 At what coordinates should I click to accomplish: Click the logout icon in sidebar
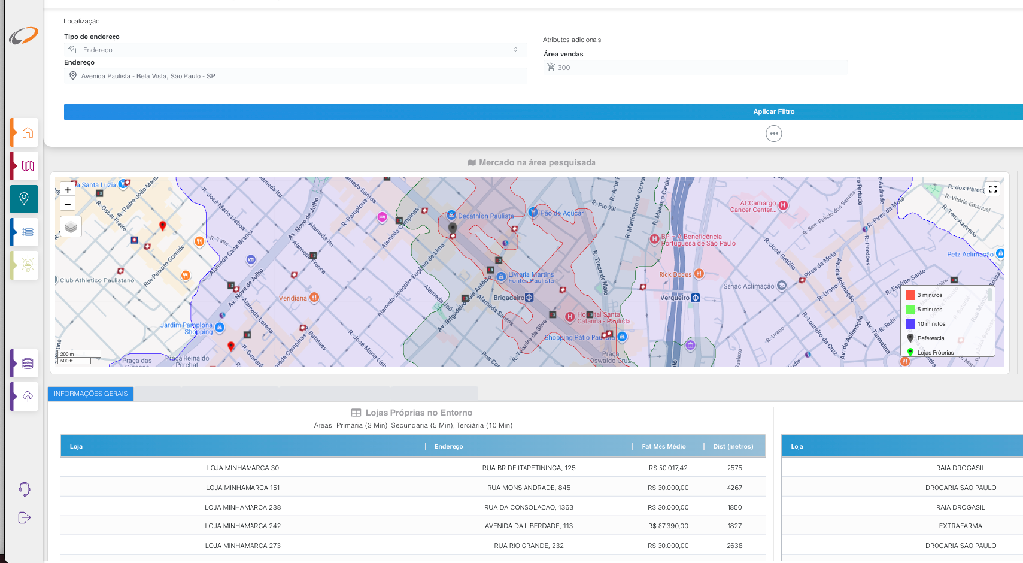pos(25,517)
